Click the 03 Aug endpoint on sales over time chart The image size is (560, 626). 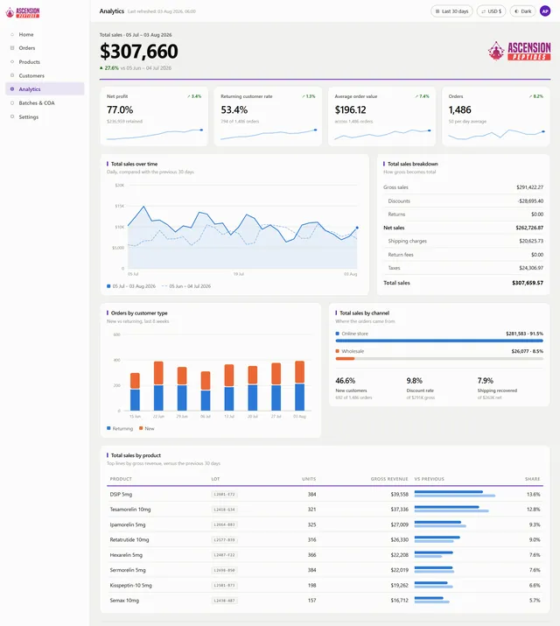click(x=357, y=228)
